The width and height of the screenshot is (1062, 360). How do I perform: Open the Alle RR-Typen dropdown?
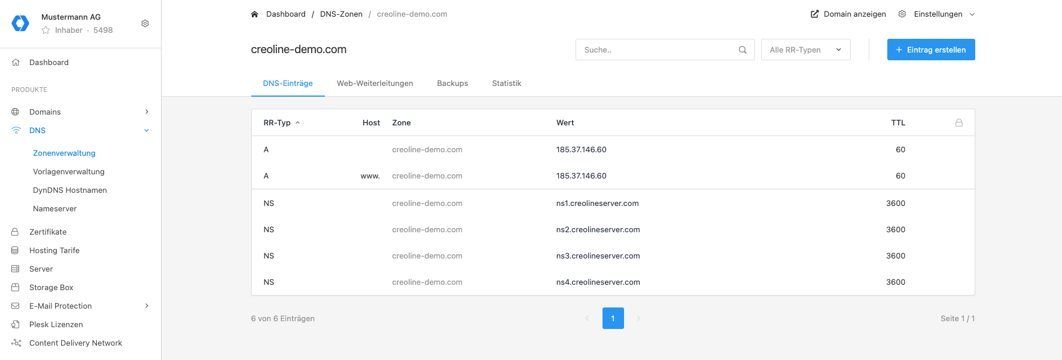click(x=805, y=50)
